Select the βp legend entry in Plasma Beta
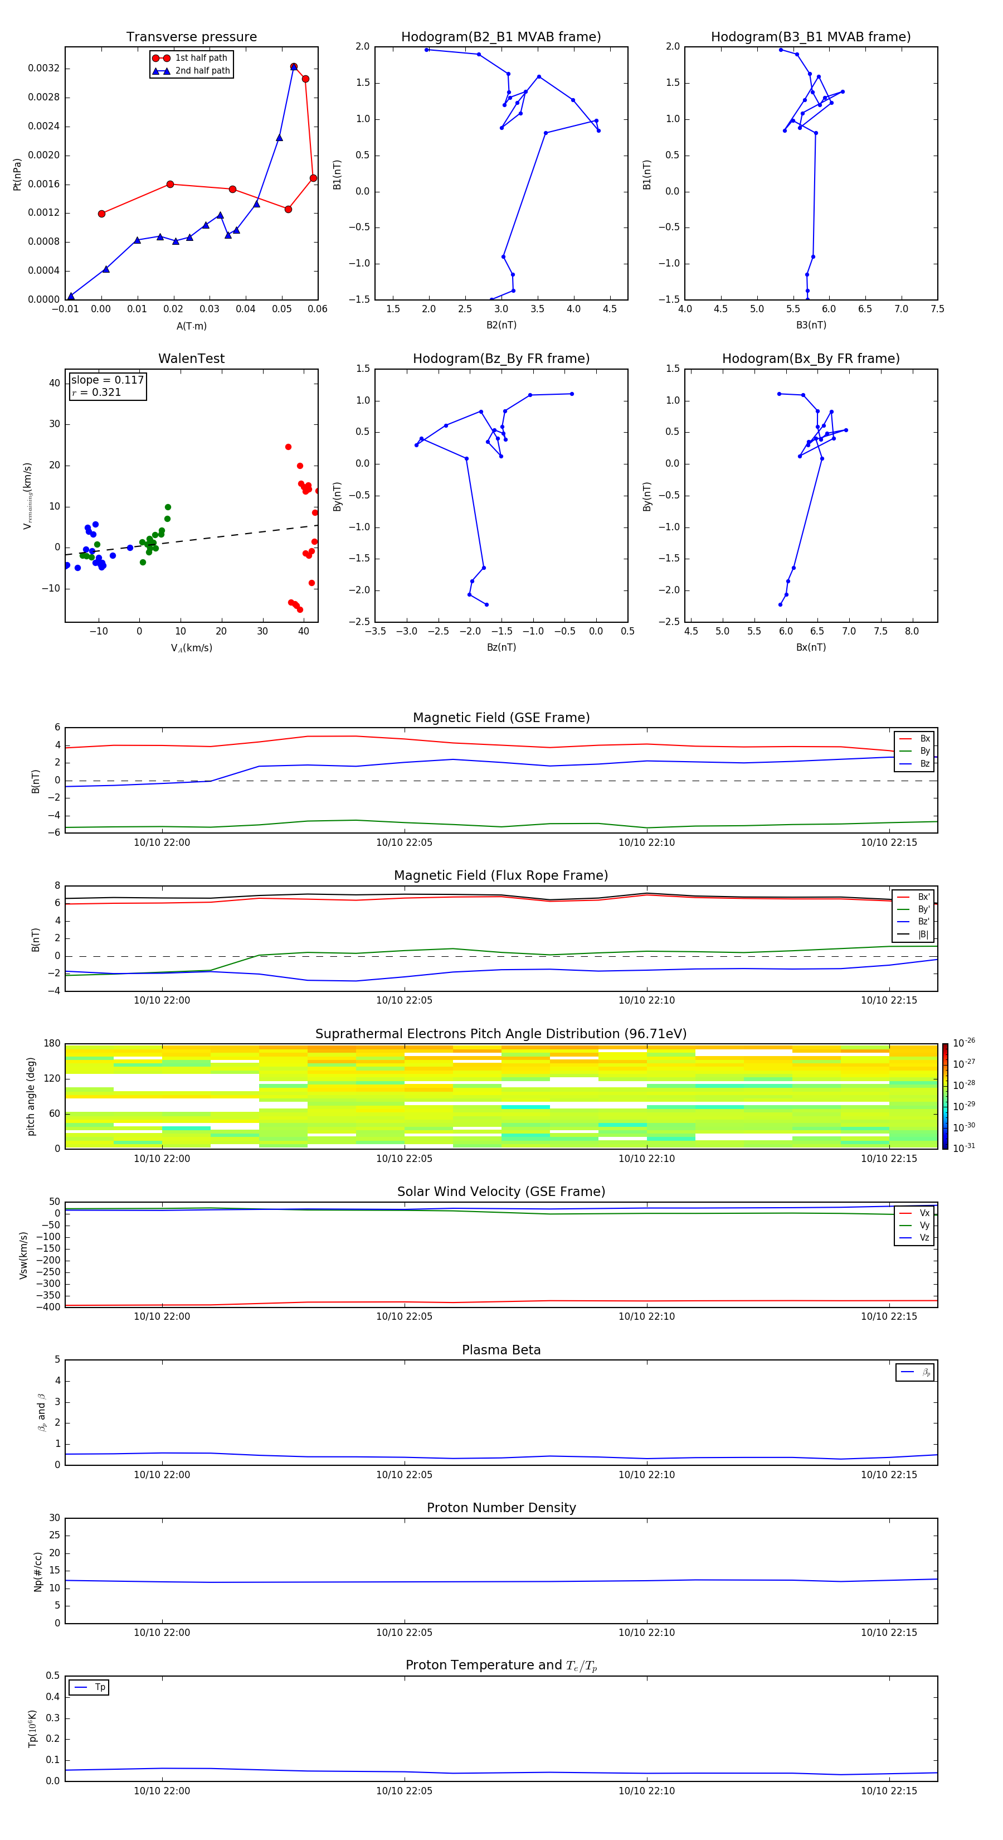 915,1372
